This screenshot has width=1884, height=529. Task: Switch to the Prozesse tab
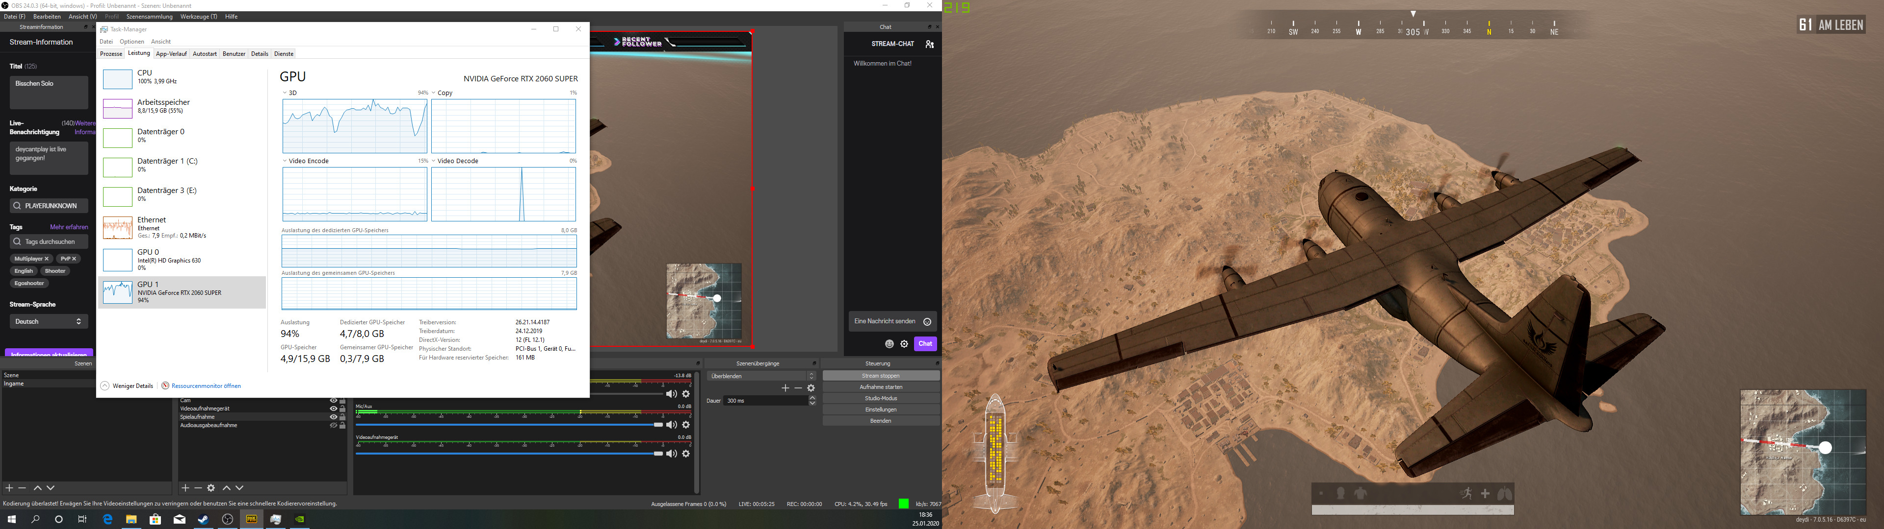(111, 54)
